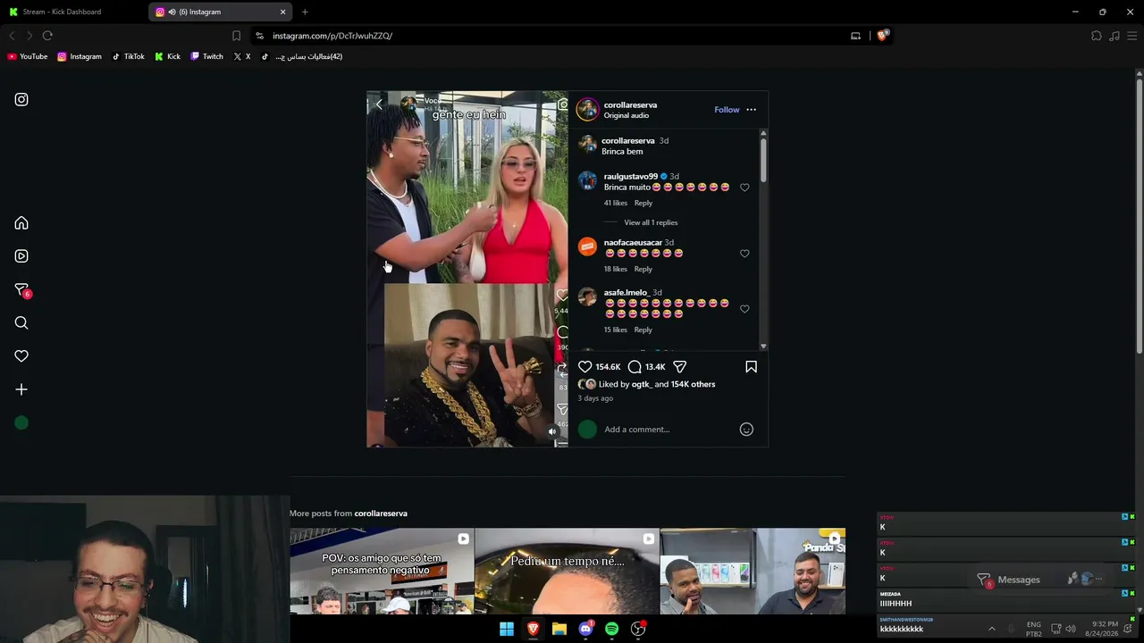
Task: Toggle the video sound speaker icon
Action: [x=552, y=431]
